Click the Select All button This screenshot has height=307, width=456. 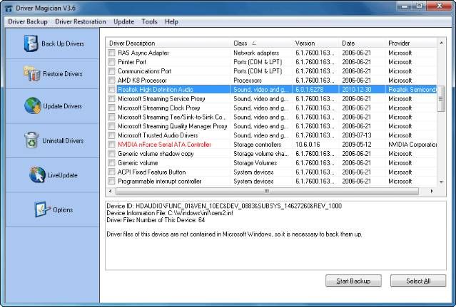(417, 281)
